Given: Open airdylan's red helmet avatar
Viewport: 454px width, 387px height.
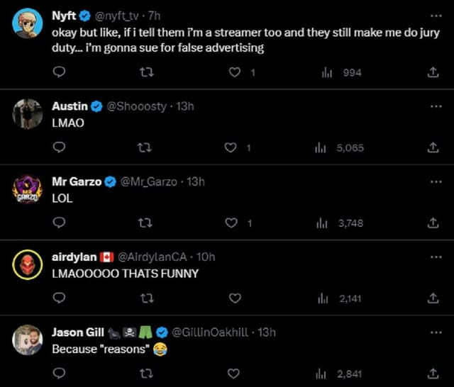Looking at the screenshot, I should pos(28,265).
